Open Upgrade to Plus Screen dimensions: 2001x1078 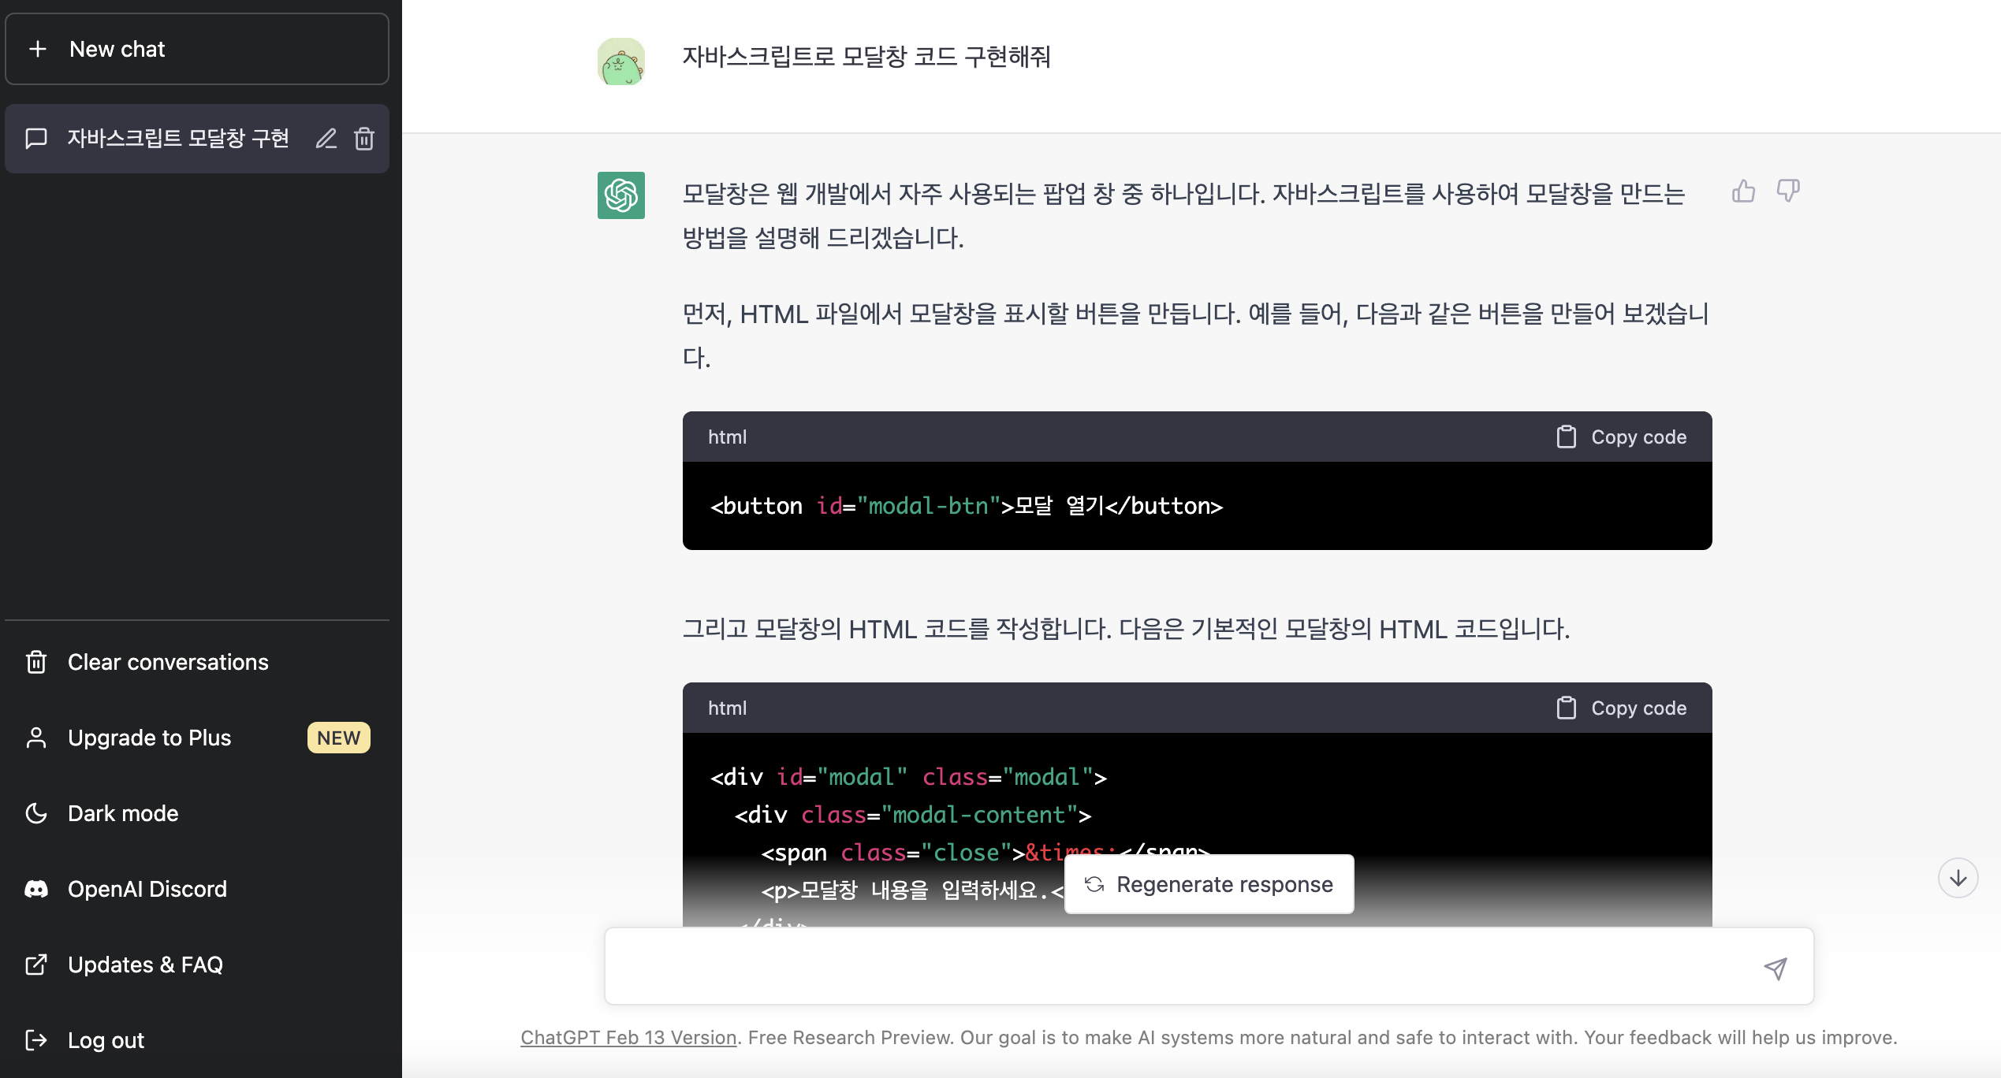150,738
